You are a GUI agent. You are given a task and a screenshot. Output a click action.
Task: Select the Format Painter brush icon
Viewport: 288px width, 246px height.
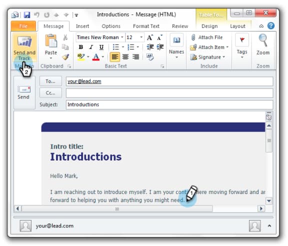tap(65, 57)
